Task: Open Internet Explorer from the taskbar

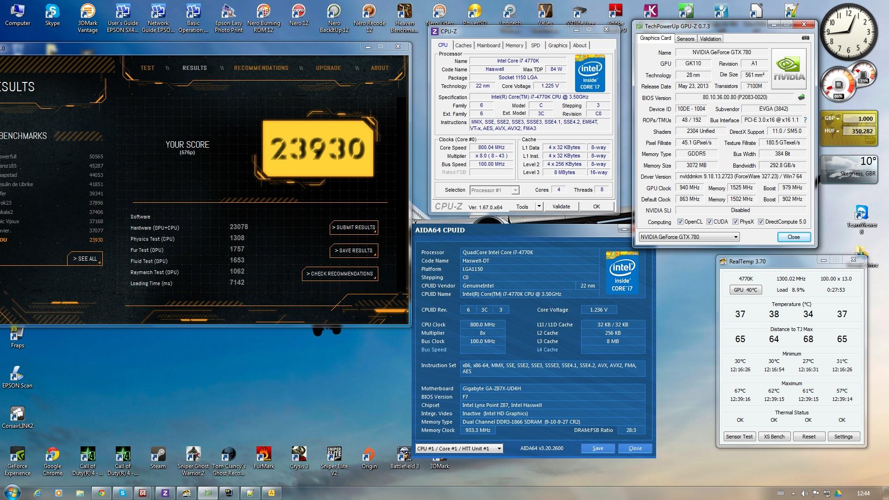Action: pyautogui.click(x=37, y=493)
